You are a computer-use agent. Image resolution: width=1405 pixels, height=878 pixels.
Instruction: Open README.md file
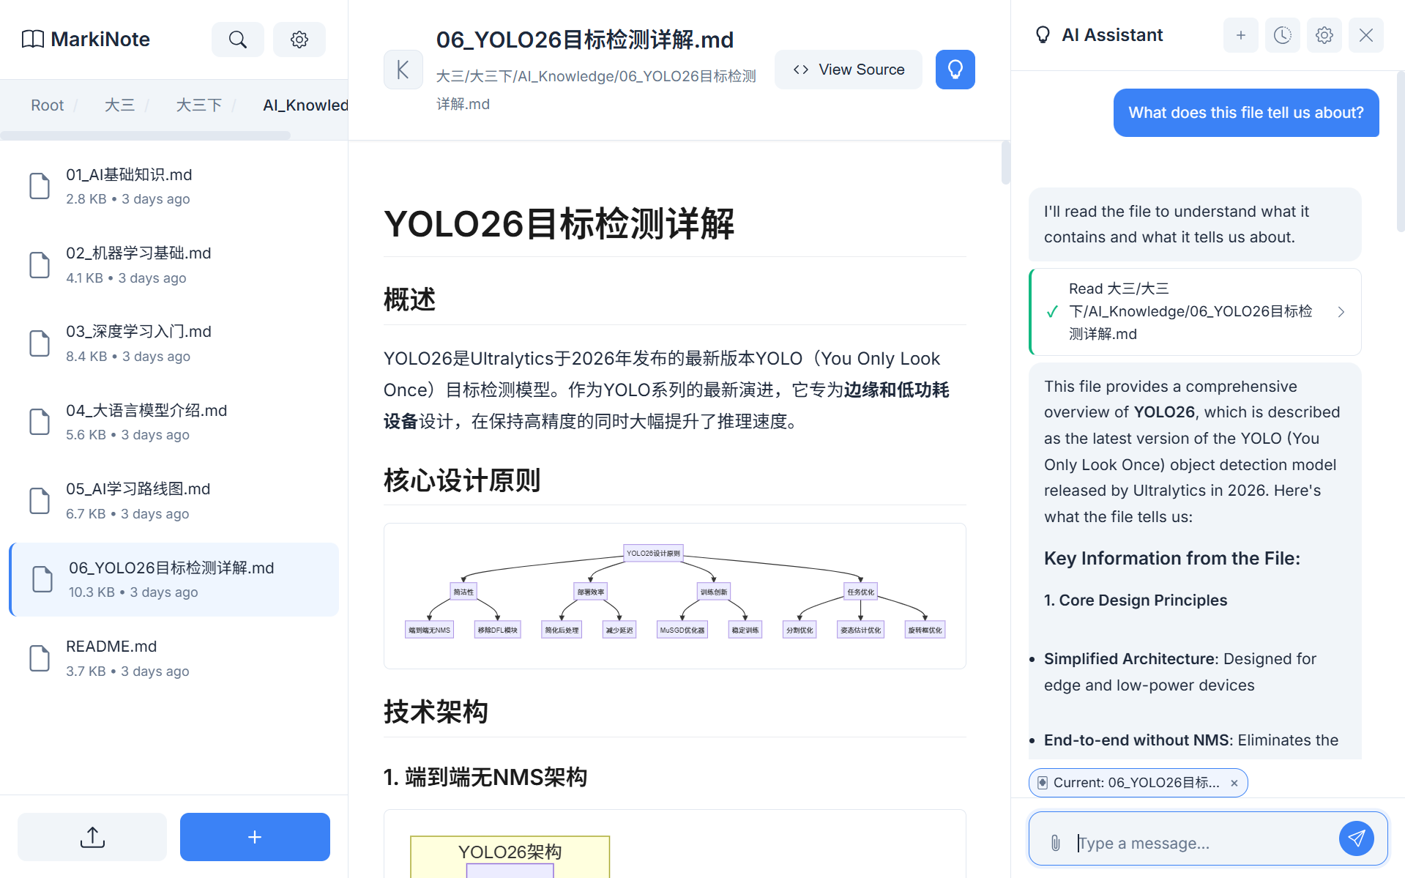174,658
